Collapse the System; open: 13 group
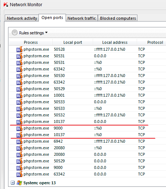 click(x=12, y=183)
